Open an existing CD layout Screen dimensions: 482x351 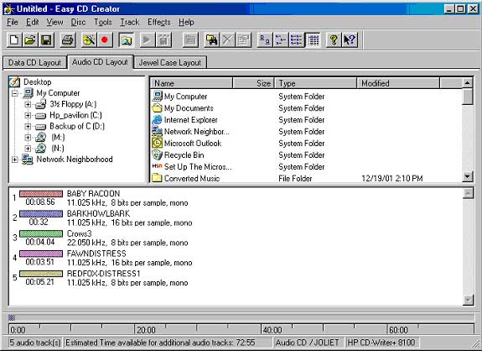[30, 40]
